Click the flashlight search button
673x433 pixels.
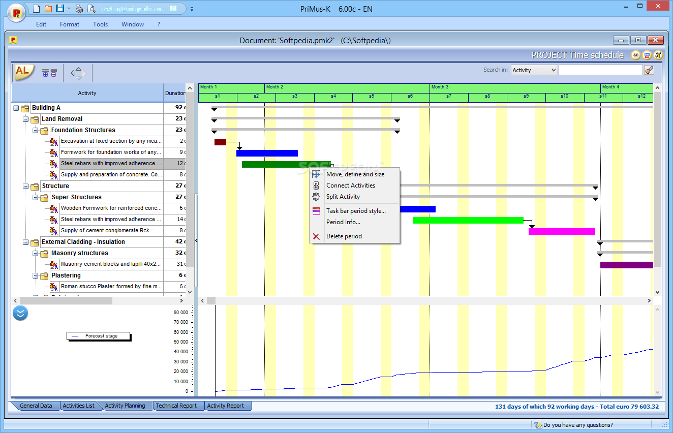(649, 70)
